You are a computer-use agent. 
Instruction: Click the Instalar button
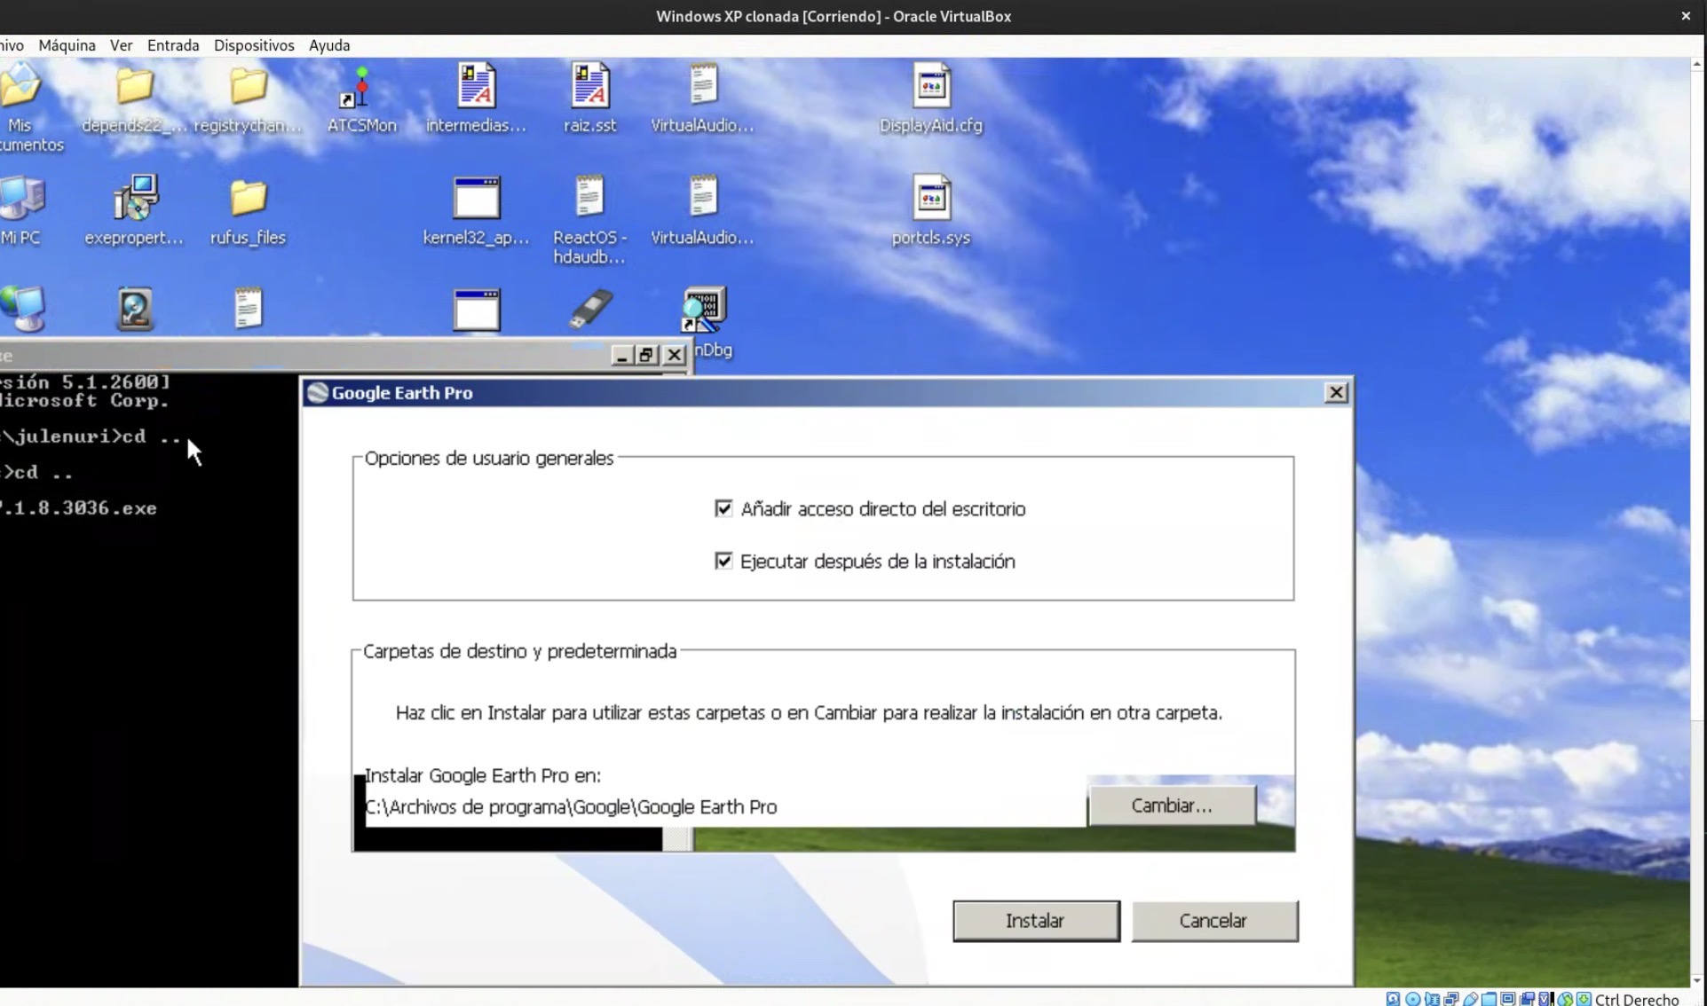(1035, 921)
